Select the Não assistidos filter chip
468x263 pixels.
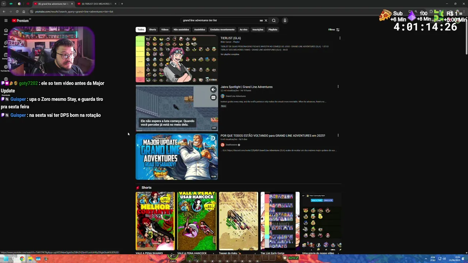point(181,30)
